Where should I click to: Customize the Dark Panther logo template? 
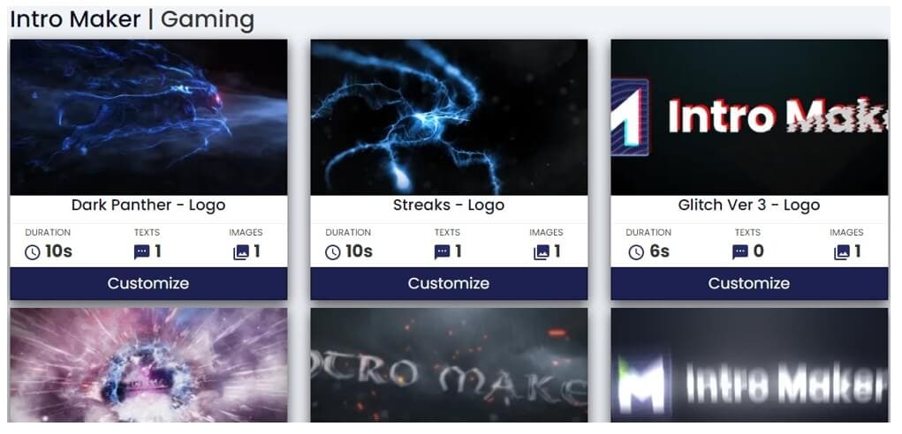point(148,283)
